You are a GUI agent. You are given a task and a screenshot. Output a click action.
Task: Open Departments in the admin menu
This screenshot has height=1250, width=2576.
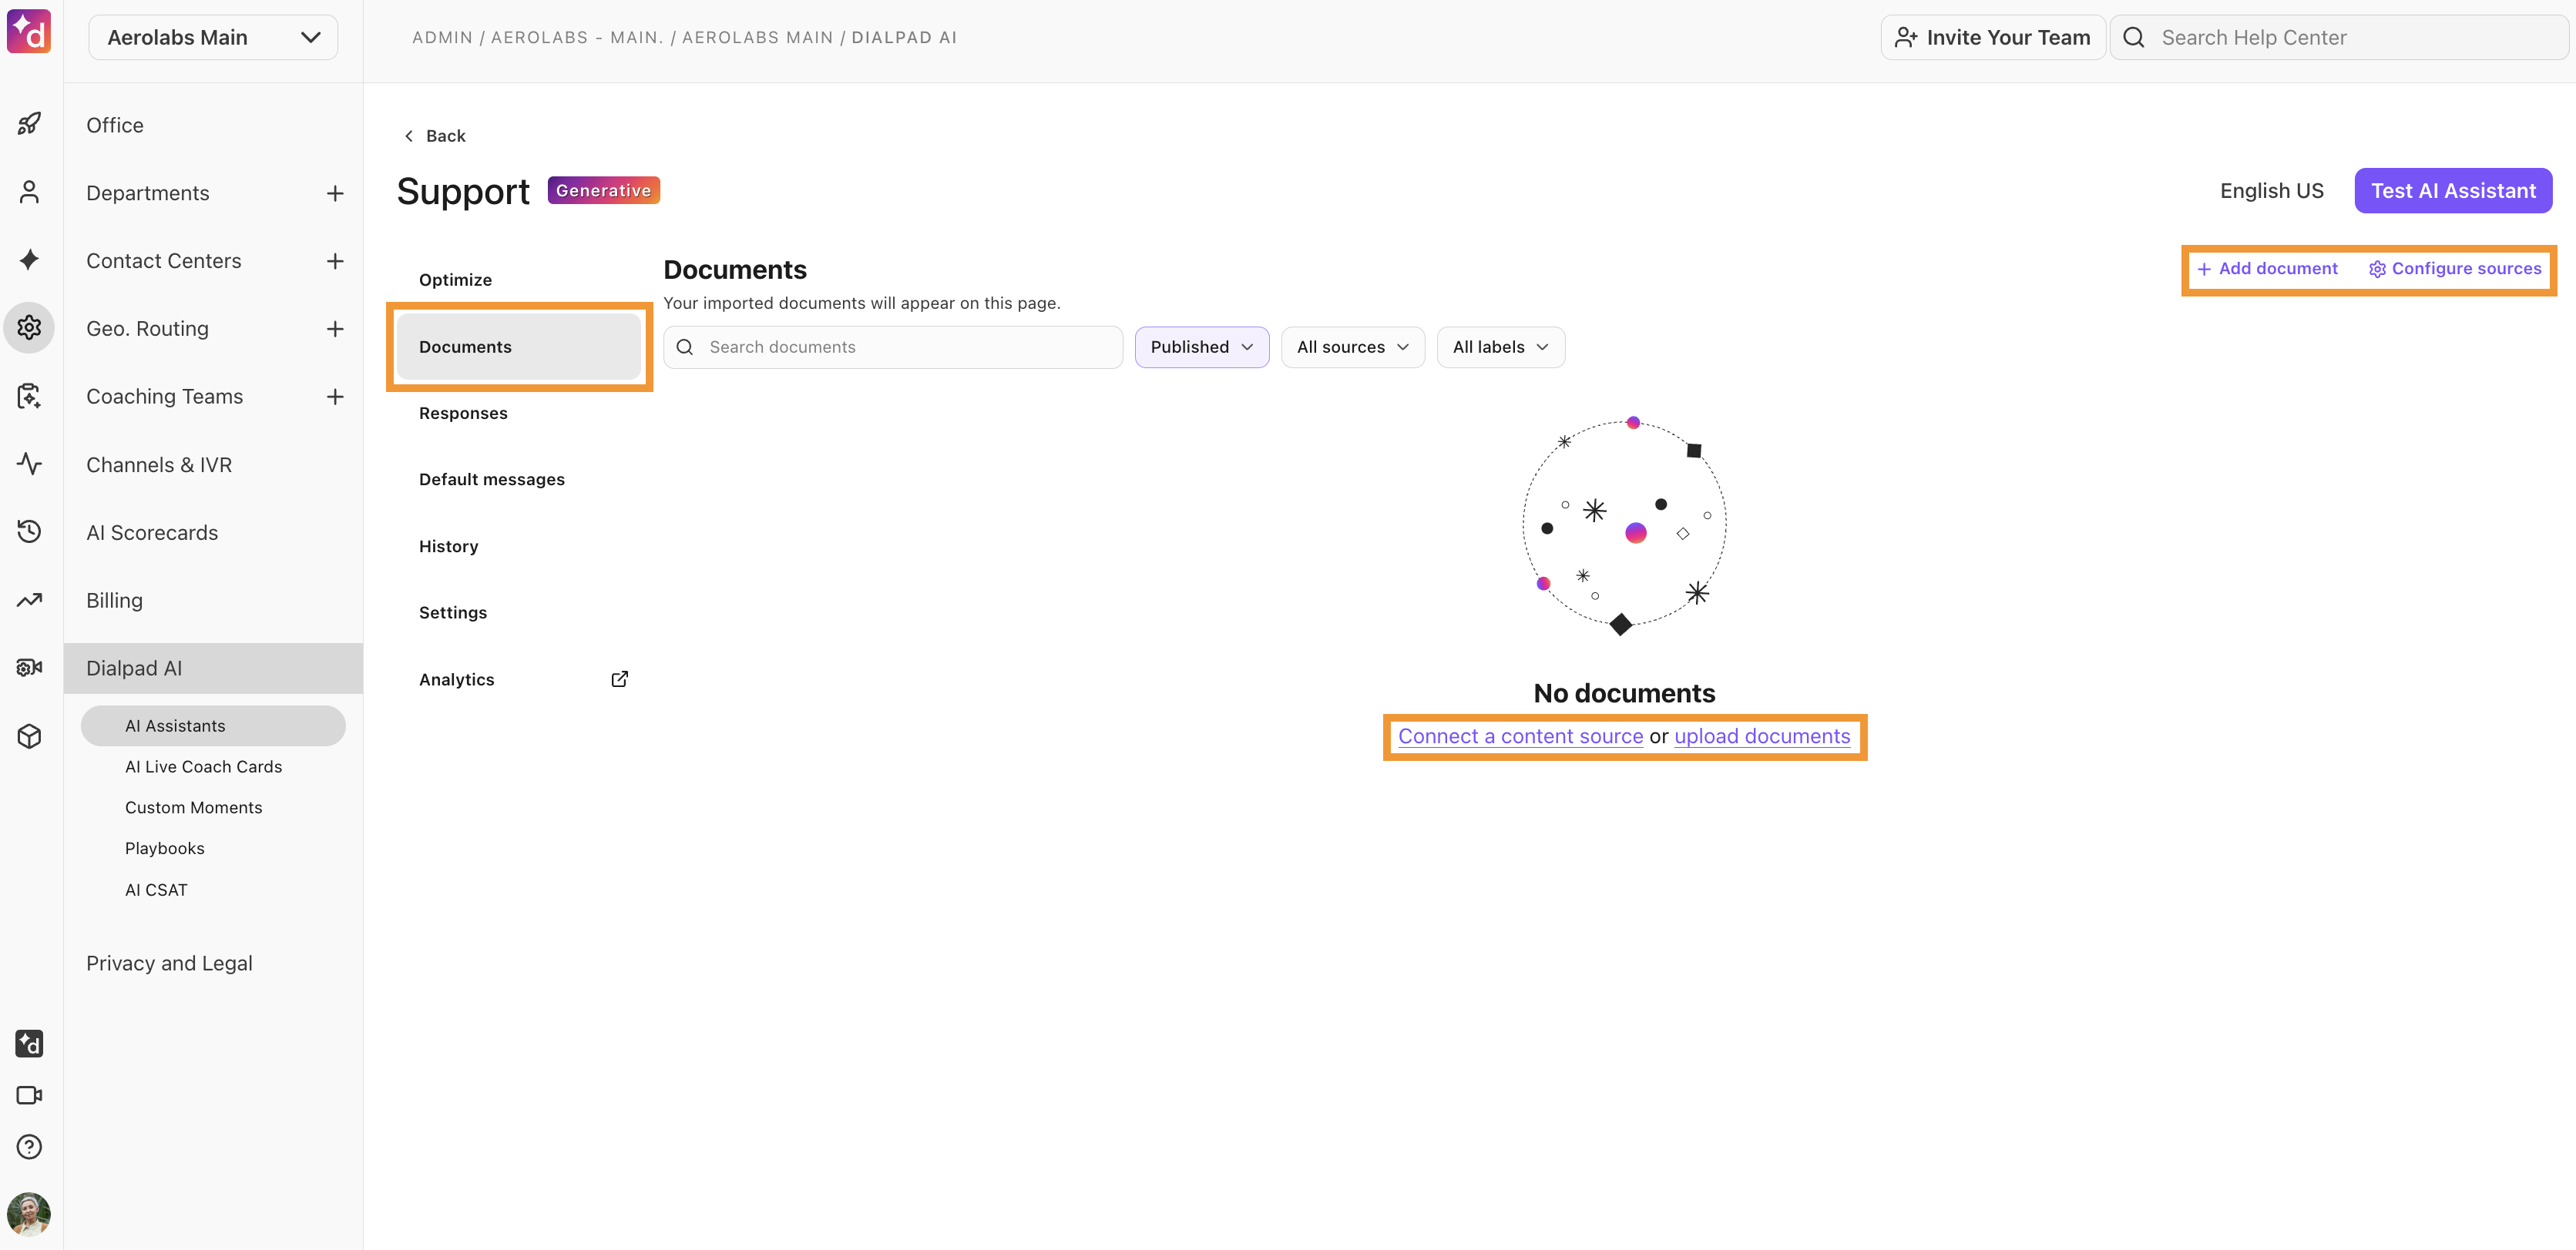(148, 193)
